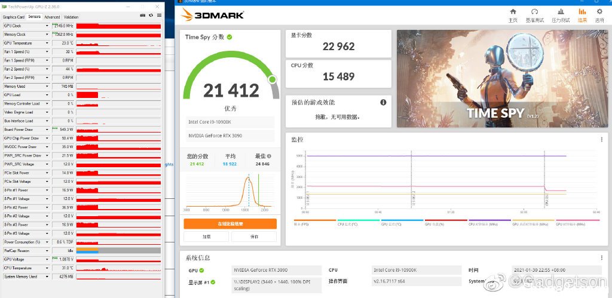The image size is (612, 298).
Task: Toggle red GPU load legend swatch
Action: [446, 220]
